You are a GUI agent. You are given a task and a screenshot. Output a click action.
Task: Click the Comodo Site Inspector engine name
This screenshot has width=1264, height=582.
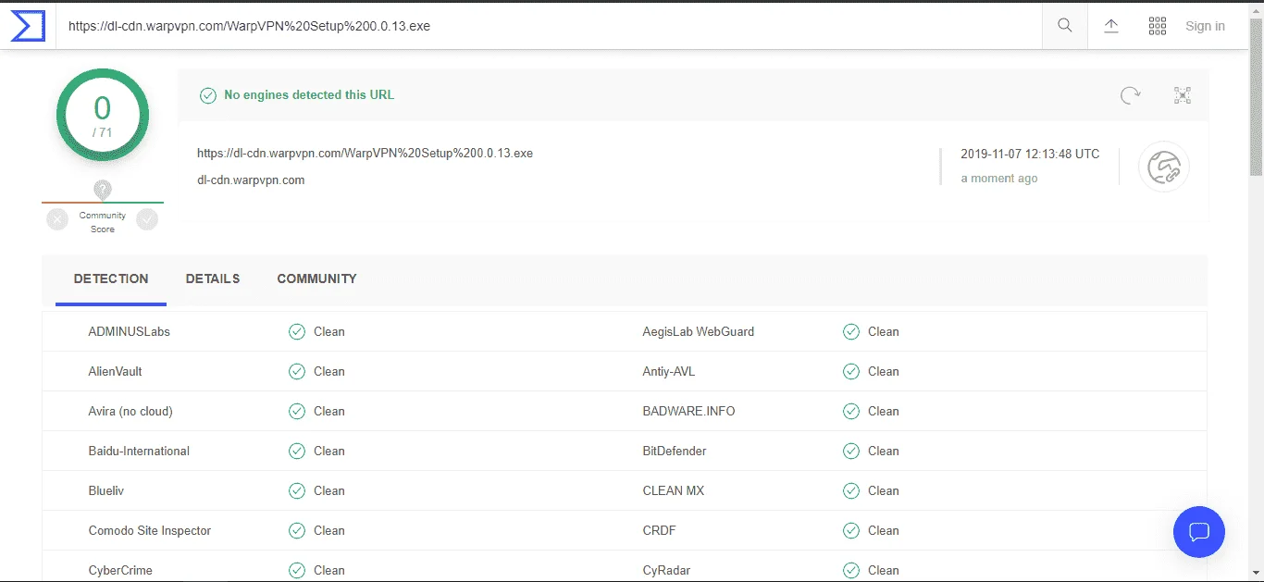click(150, 530)
